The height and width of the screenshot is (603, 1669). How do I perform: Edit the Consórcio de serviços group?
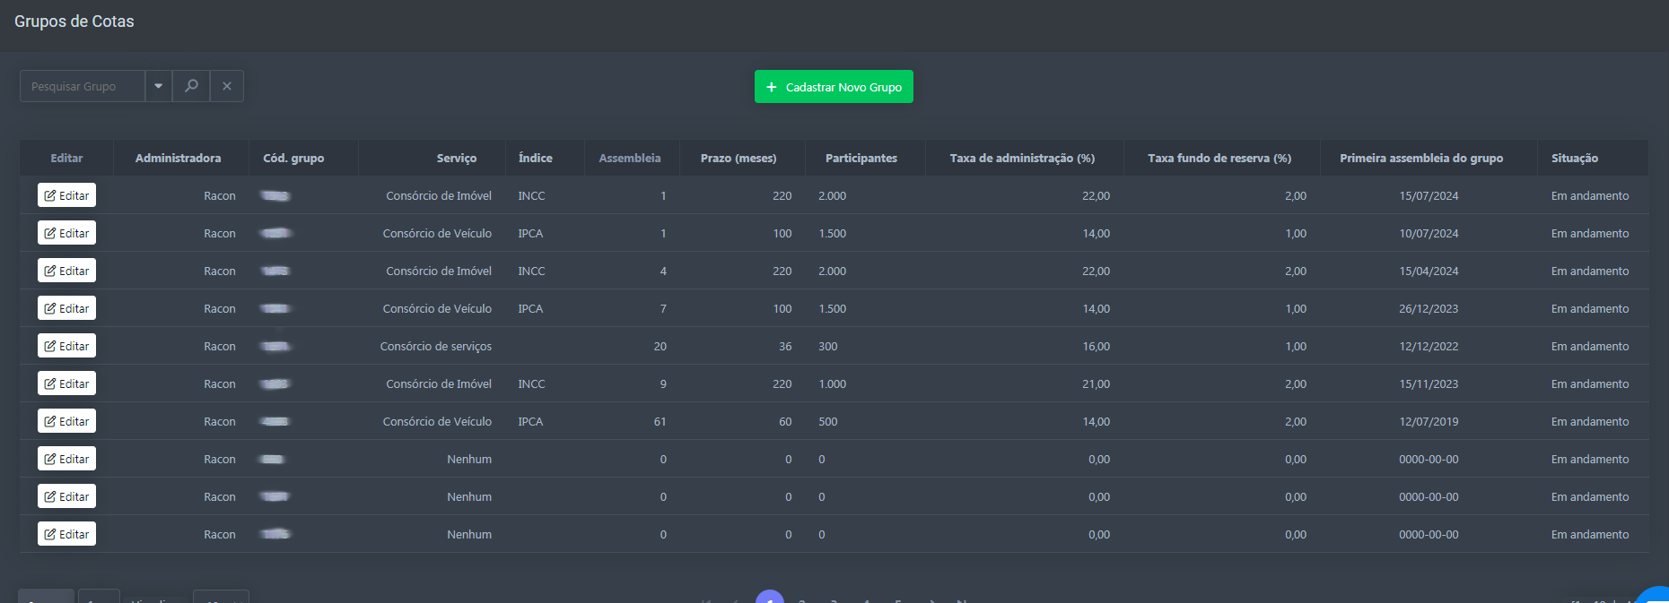(67, 346)
